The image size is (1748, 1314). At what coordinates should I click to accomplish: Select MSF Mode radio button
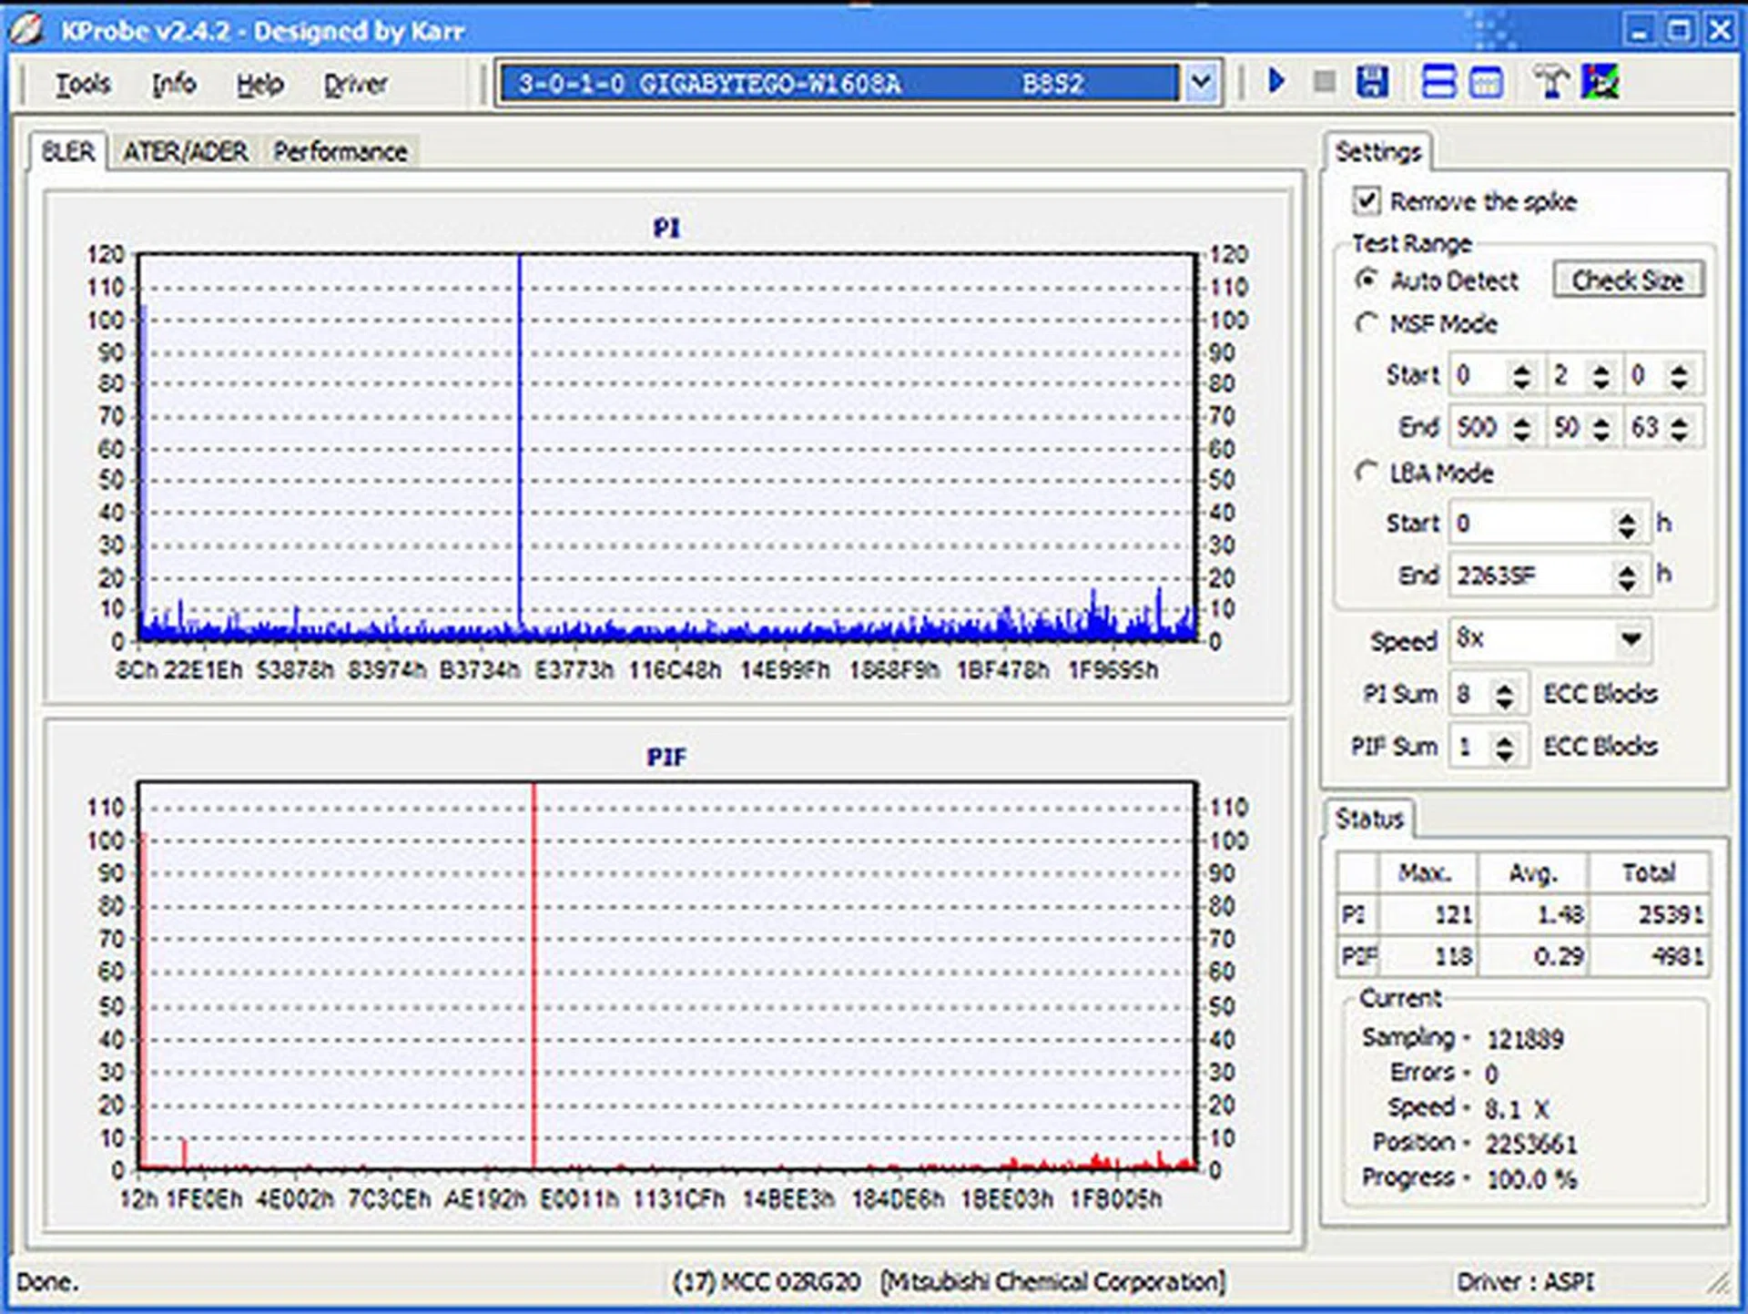click(1366, 324)
